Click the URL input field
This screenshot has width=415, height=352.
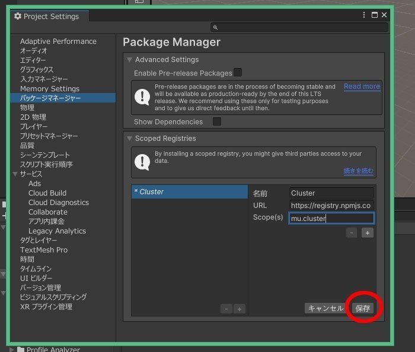click(x=331, y=206)
